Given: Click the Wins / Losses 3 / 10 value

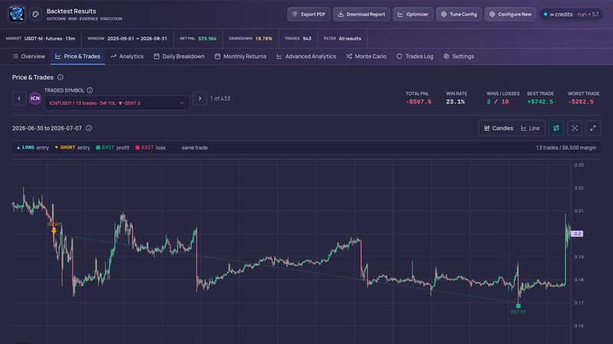Looking at the screenshot, I should [x=497, y=102].
